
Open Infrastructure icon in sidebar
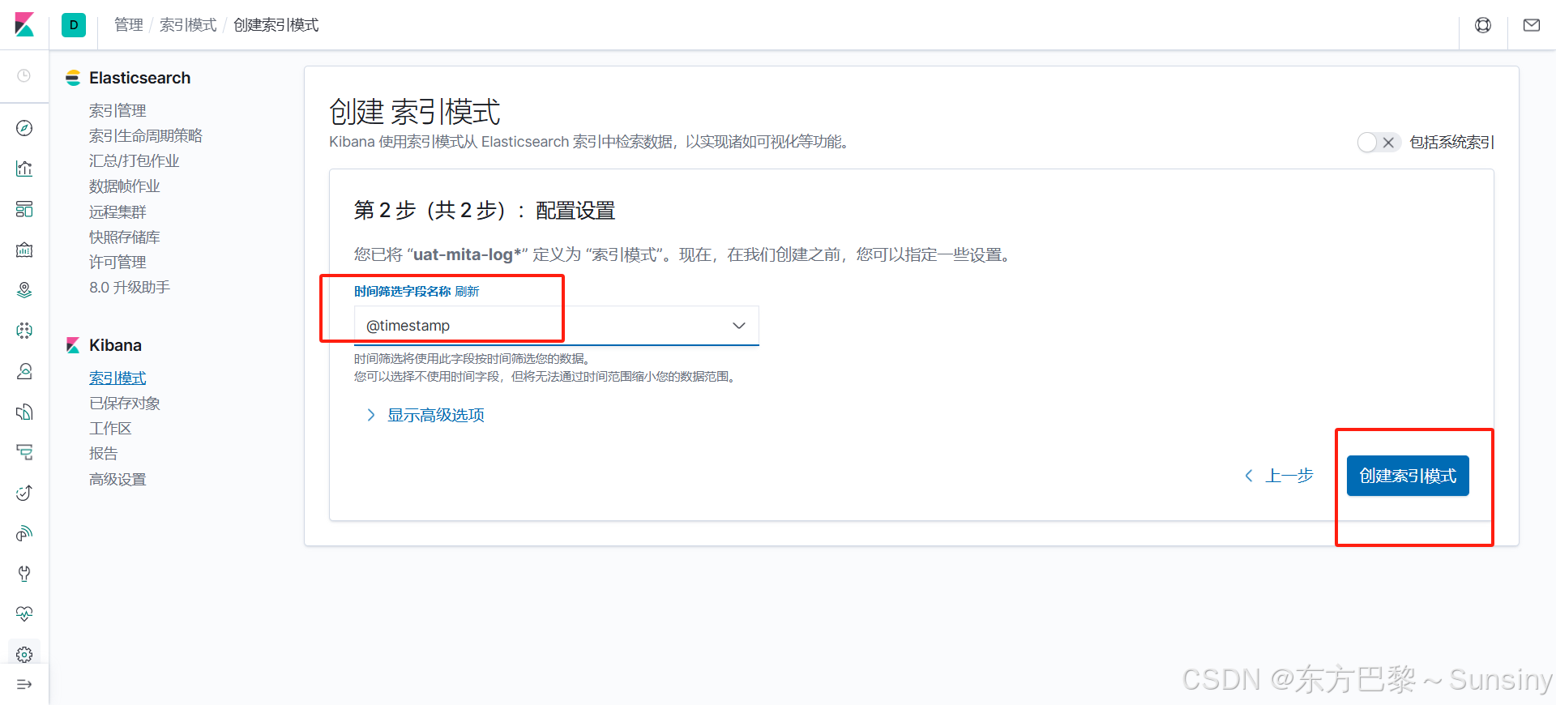[x=24, y=371]
